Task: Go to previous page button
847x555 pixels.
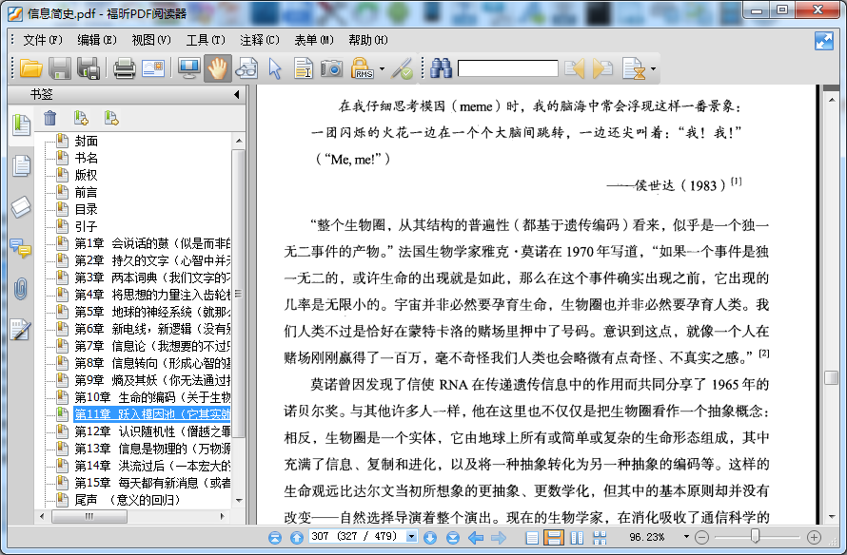Action: (x=297, y=537)
